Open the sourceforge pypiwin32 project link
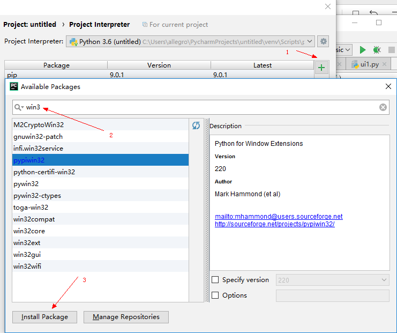The width and height of the screenshot is (397, 333). pos(274,224)
